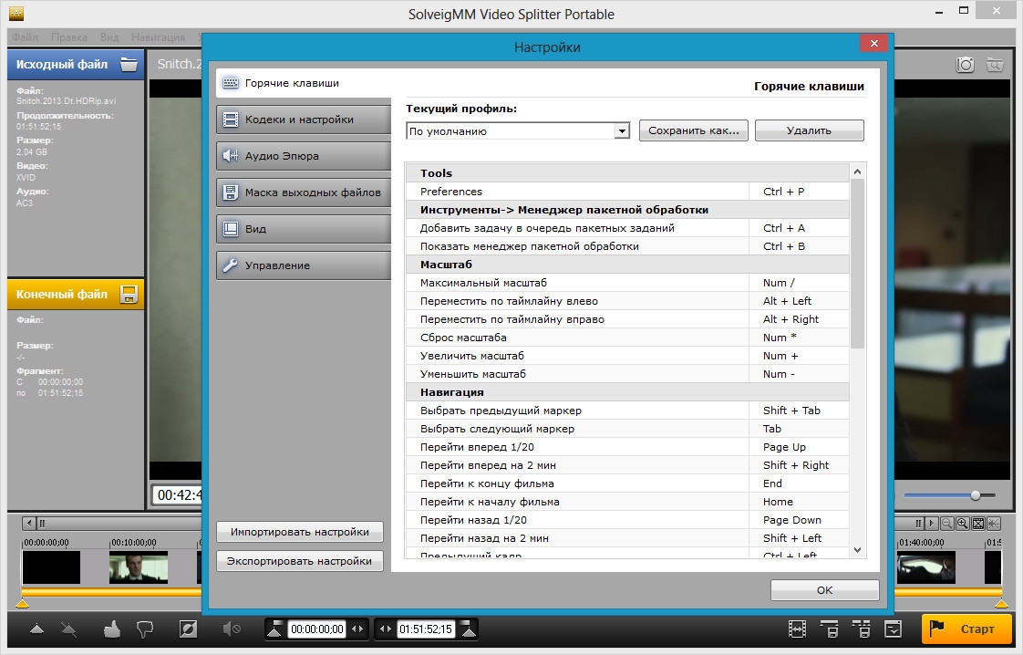Viewport: 1023px width, 655px height.
Task: Click the save output file disk icon
Action: 129,295
